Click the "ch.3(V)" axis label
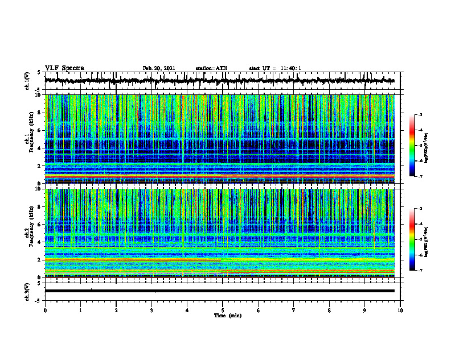This screenshot has height=348, width=451. pyautogui.click(x=27, y=292)
